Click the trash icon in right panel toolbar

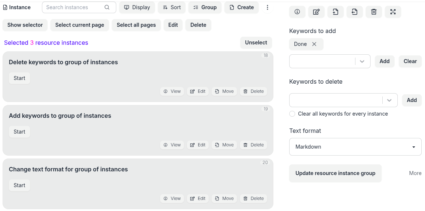click(374, 12)
